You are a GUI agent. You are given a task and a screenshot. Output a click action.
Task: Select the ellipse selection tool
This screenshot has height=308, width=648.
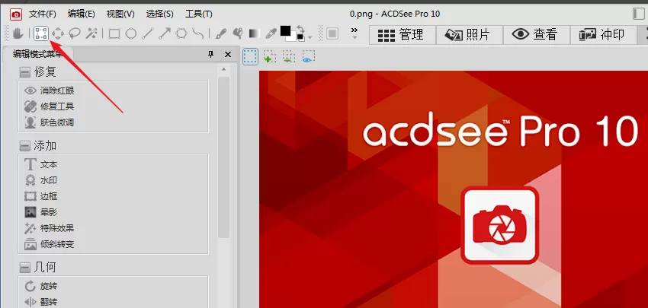[58, 33]
